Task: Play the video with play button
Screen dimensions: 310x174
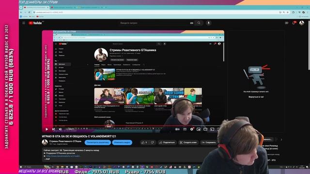Action: click(46, 129)
